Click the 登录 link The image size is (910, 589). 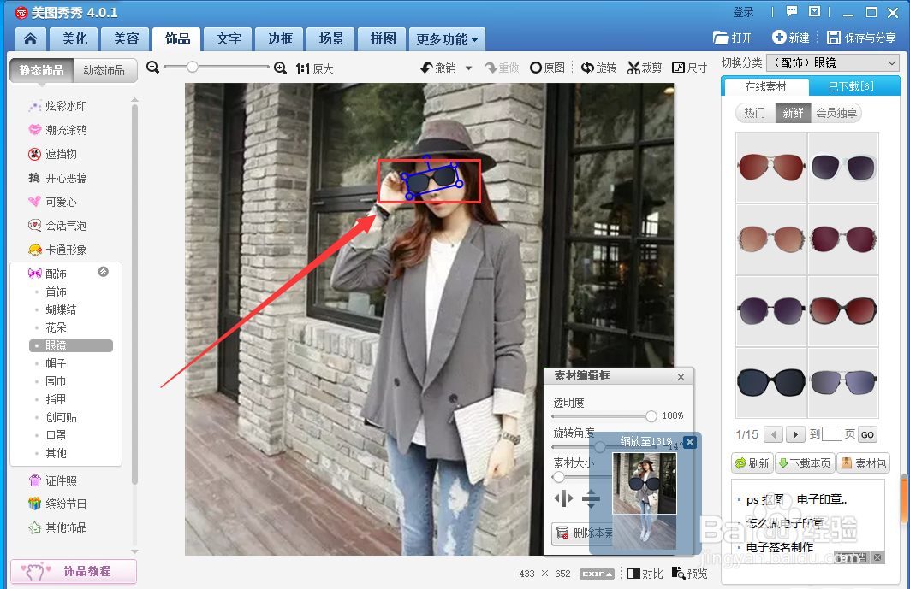[x=743, y=12]
